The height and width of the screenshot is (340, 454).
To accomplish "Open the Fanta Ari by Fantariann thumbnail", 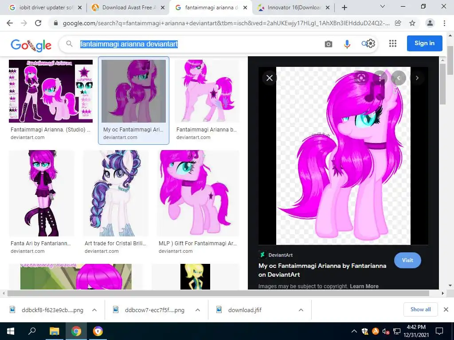I will pos(41,193).
